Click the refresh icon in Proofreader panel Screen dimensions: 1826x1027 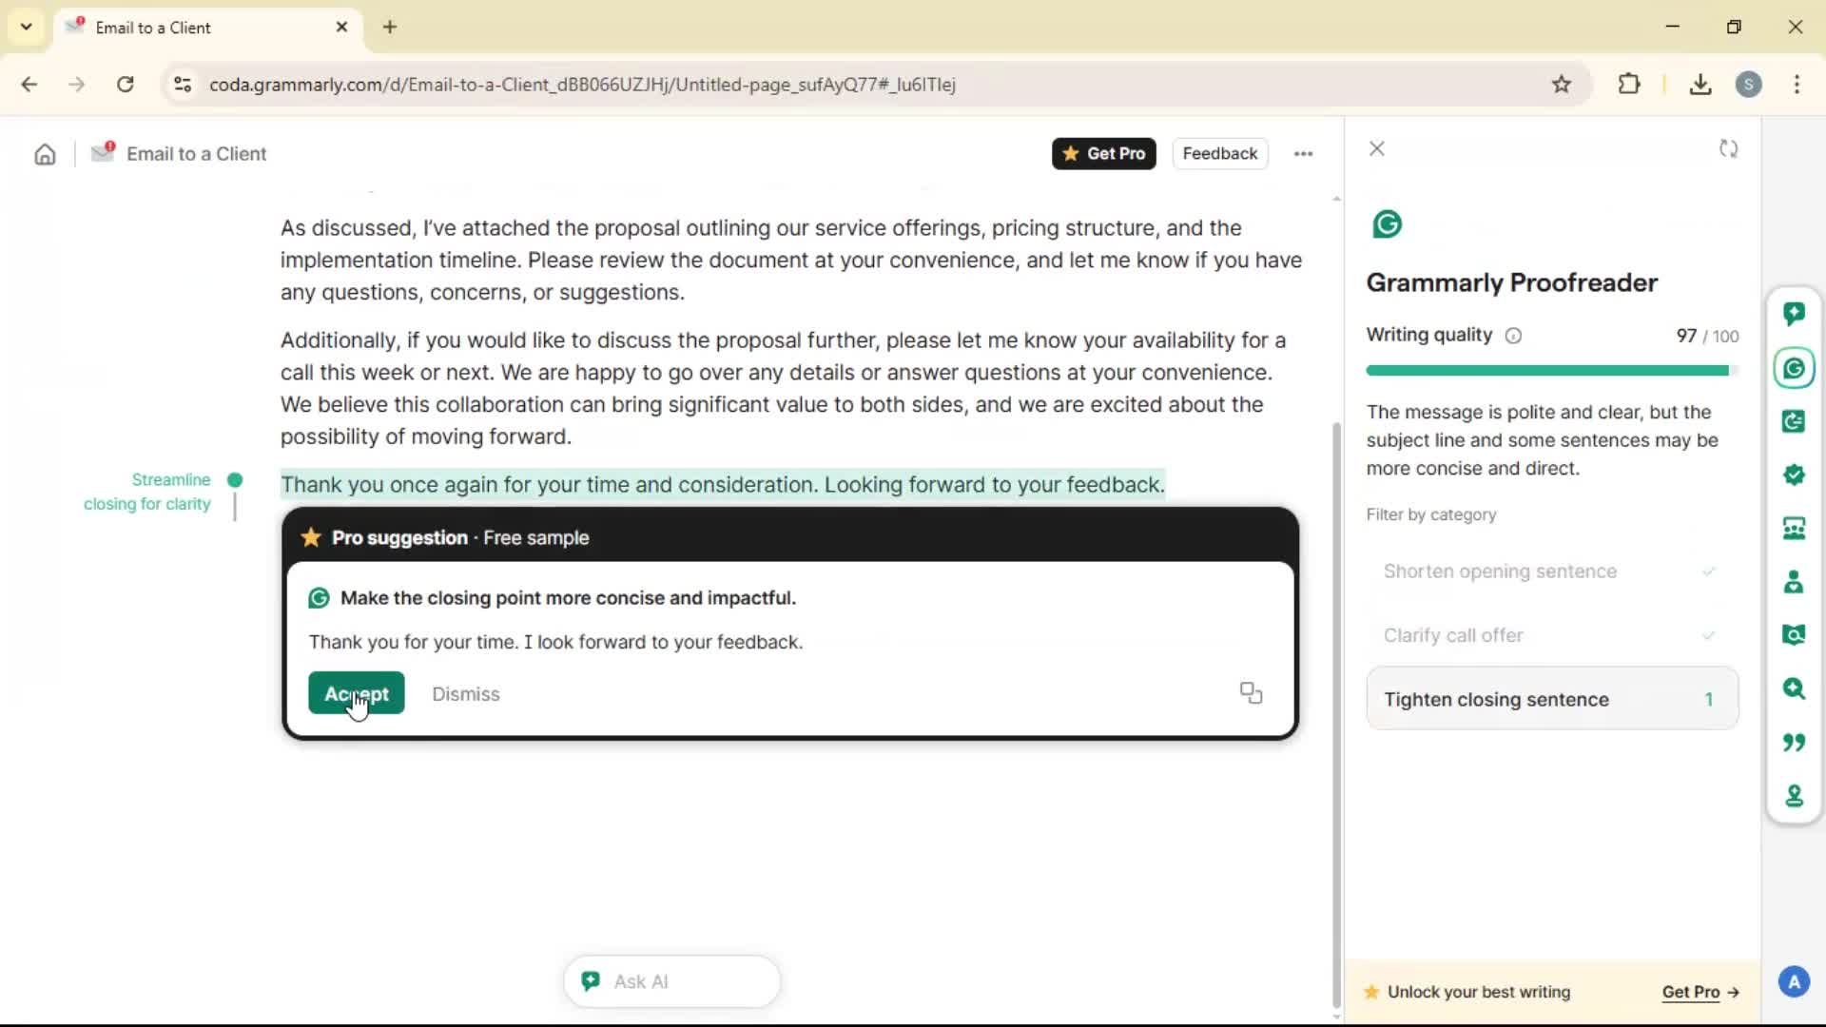coord(1728,149)
